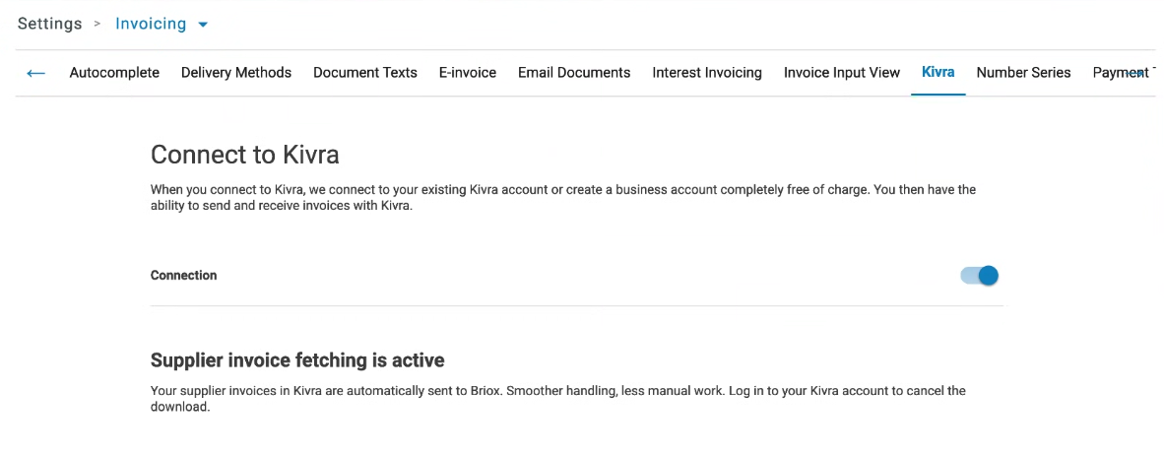Open the Delivery Methods tab
Image resolution: width=1164 pixels, height=455 pixels.
(x=236, y=73)
